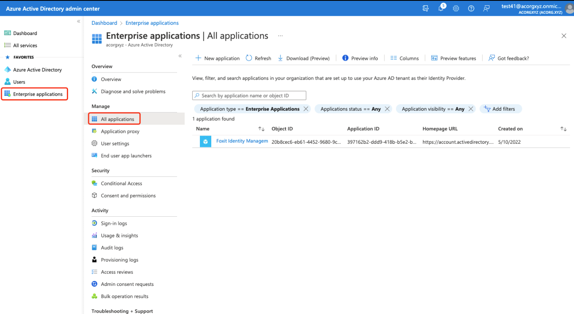Open the settings gear in top bar

pos(456,8)
